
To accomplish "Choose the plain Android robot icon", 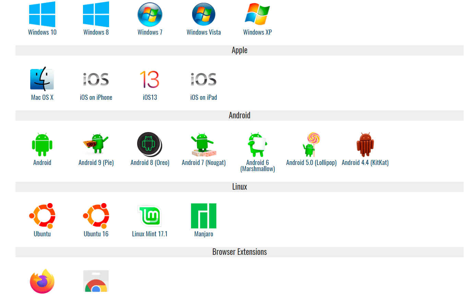I will [x=42, y=145].
